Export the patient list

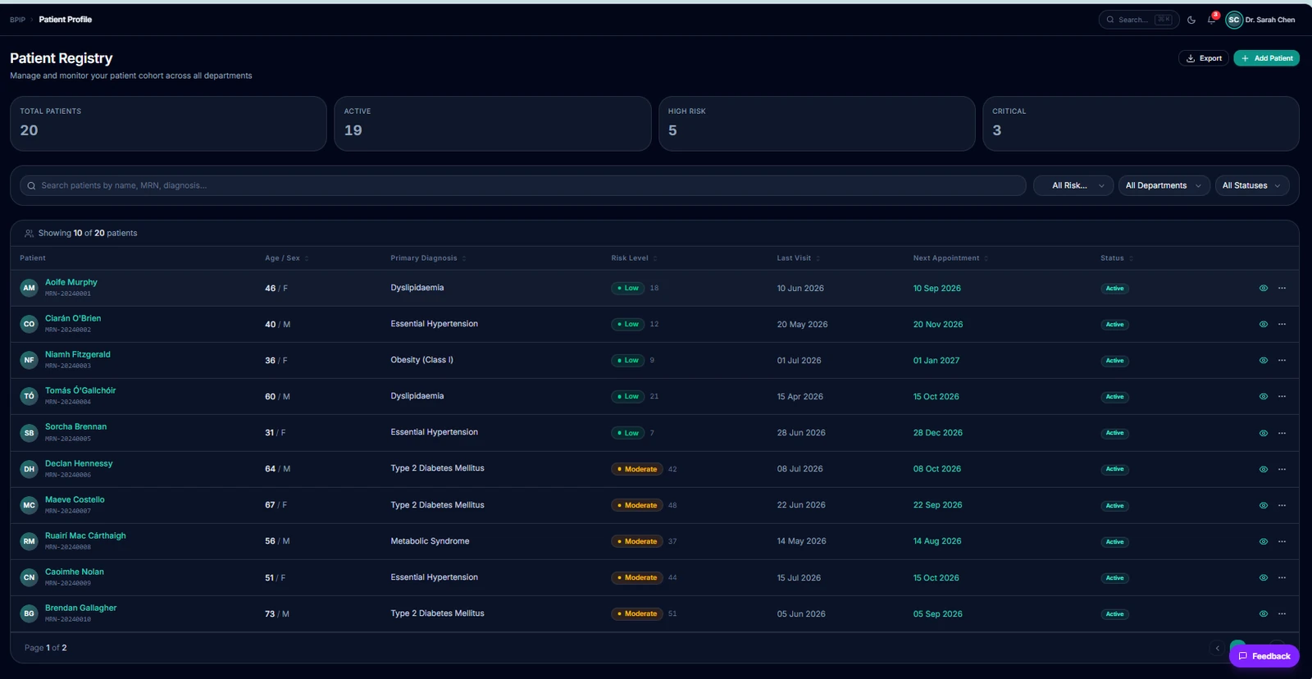coord(1204,58)
